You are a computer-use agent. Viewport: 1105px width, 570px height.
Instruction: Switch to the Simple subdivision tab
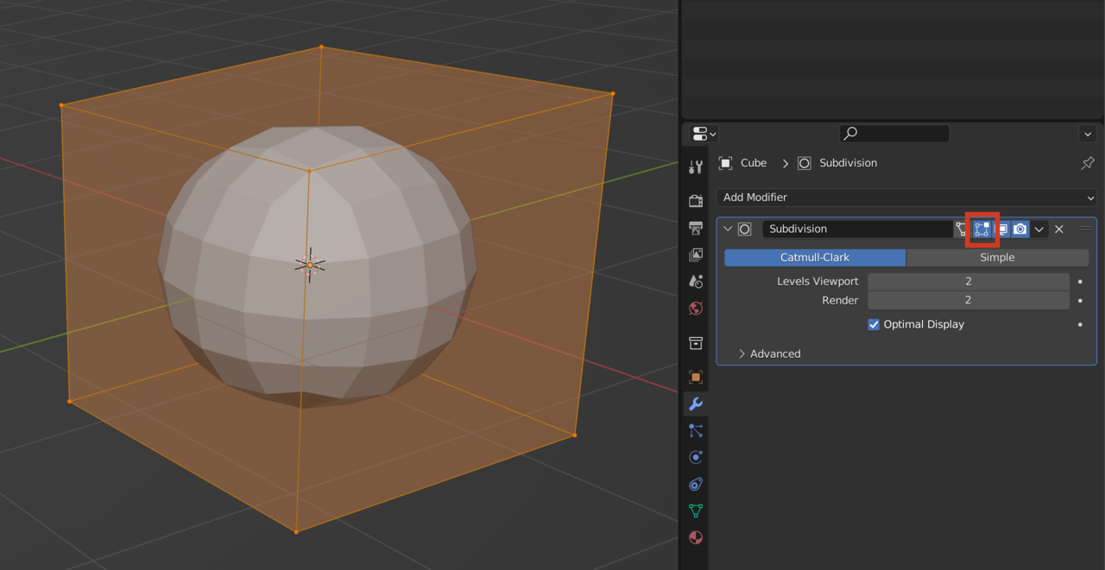pyautogui.click(x=997, y=257)
